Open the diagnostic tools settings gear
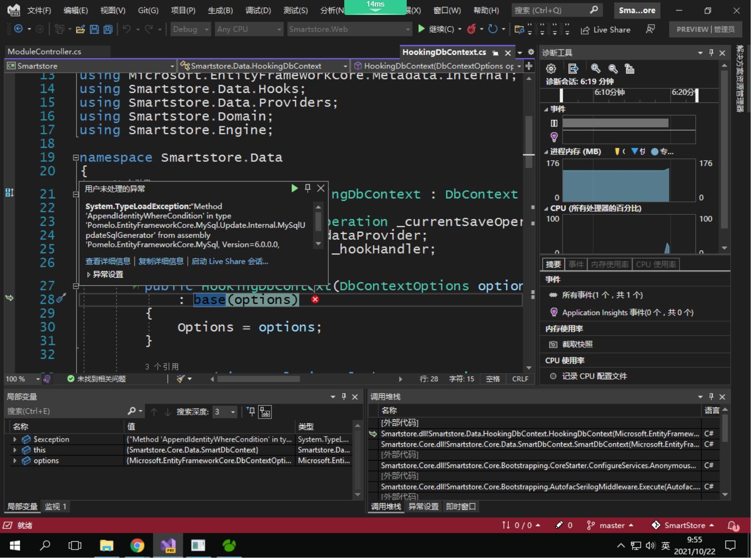The width and height of the screenshot is (751, 558). pyautogui.click(x=550, y=68)
